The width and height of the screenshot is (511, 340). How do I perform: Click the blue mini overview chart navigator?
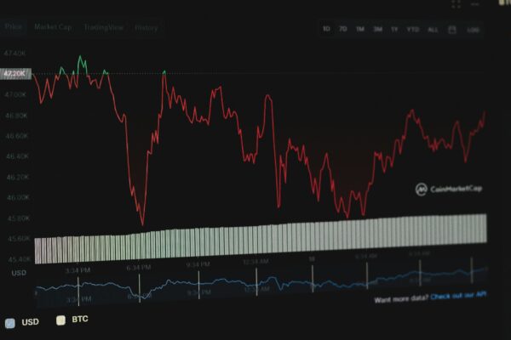point(261,283)
